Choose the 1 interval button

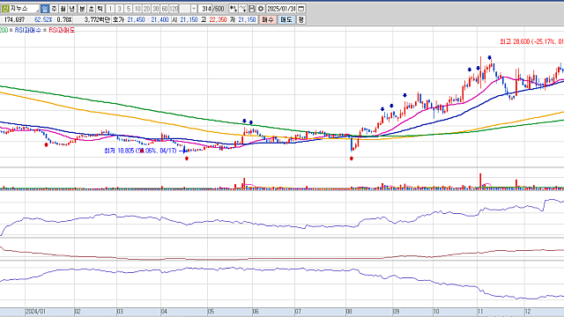coord(110,9)
